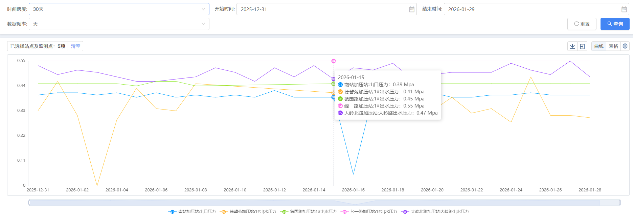Image resolution: width=633 pixels, height=215 pixels.
Task: Click the download chart icon
Action: point(572,46)
